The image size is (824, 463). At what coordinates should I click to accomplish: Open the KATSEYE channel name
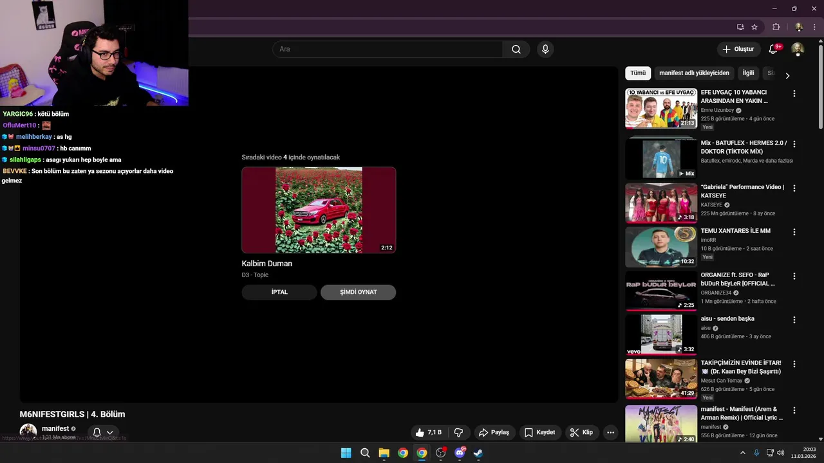(x=711, y=205)
